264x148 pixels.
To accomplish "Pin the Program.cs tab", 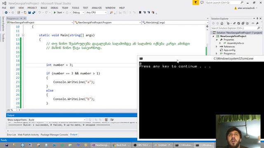I will click(21, 18).
